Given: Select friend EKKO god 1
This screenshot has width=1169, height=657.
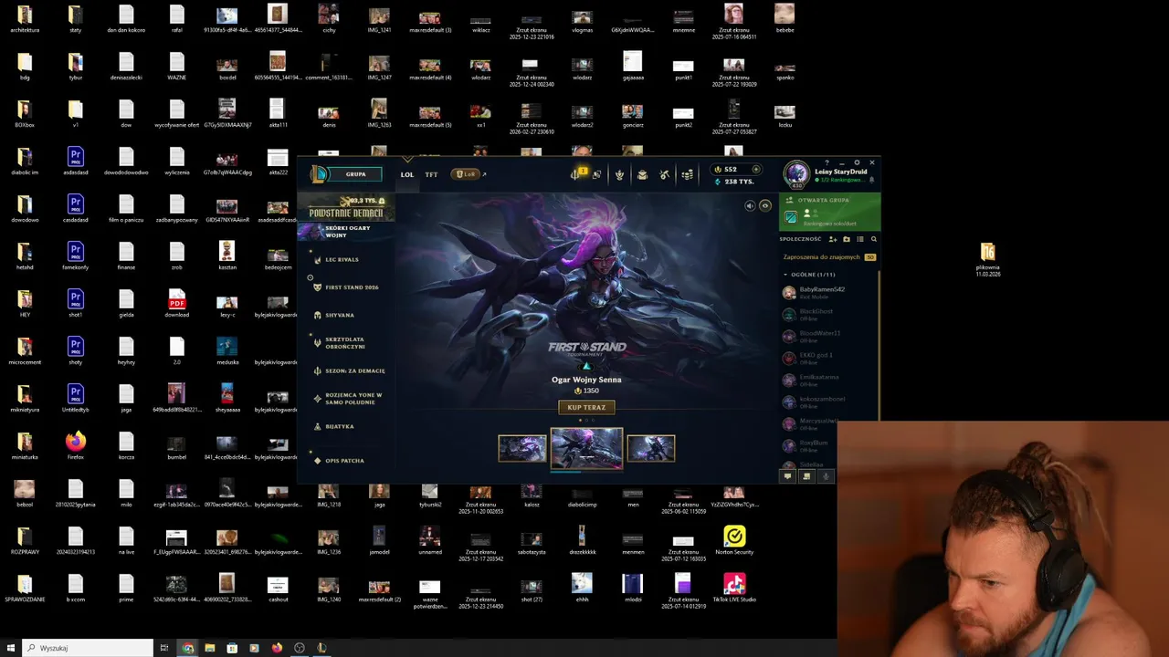Looking at the screenshot, I should click(x=827, y=358).
